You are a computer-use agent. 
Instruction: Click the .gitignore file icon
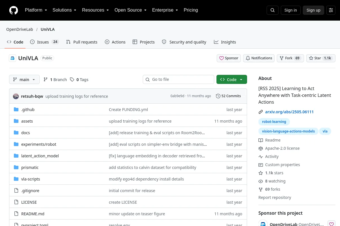click(x=16, y=191)
